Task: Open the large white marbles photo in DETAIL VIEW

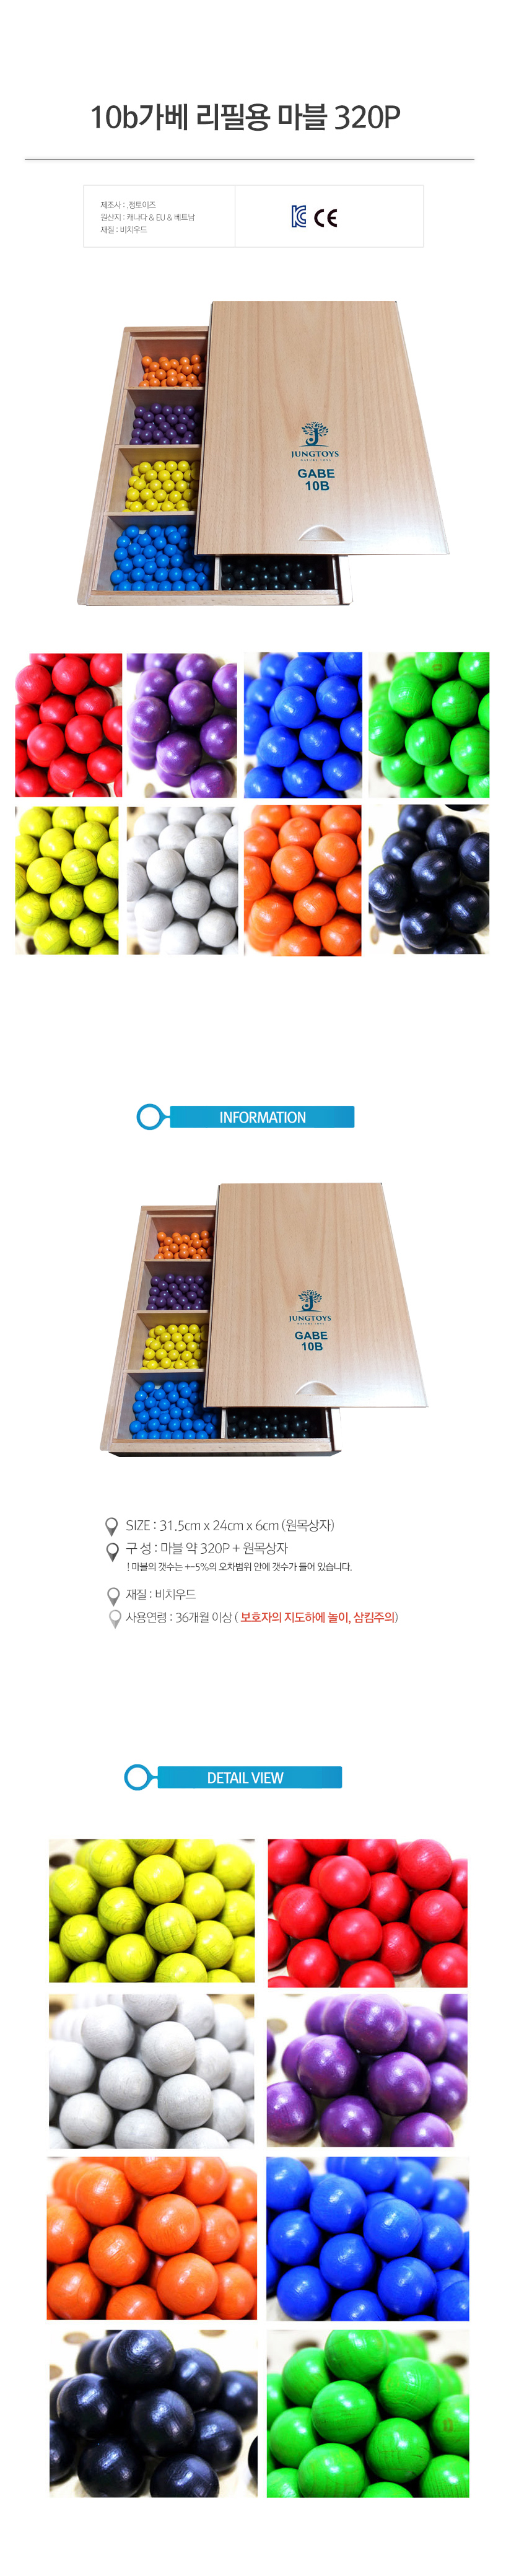Action: click(151, 2070)
